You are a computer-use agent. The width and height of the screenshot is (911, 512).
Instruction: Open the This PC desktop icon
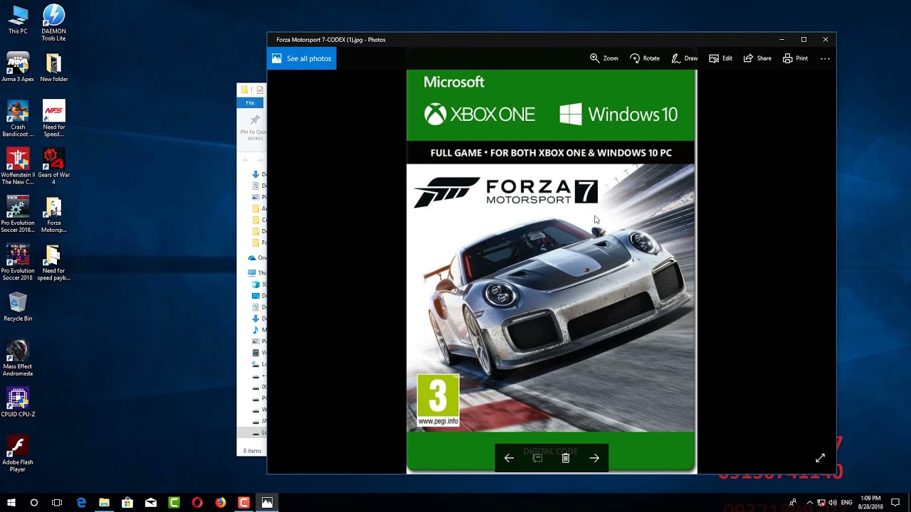18,20
